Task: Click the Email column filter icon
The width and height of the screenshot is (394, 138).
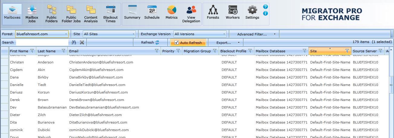Action: [156, 51]
